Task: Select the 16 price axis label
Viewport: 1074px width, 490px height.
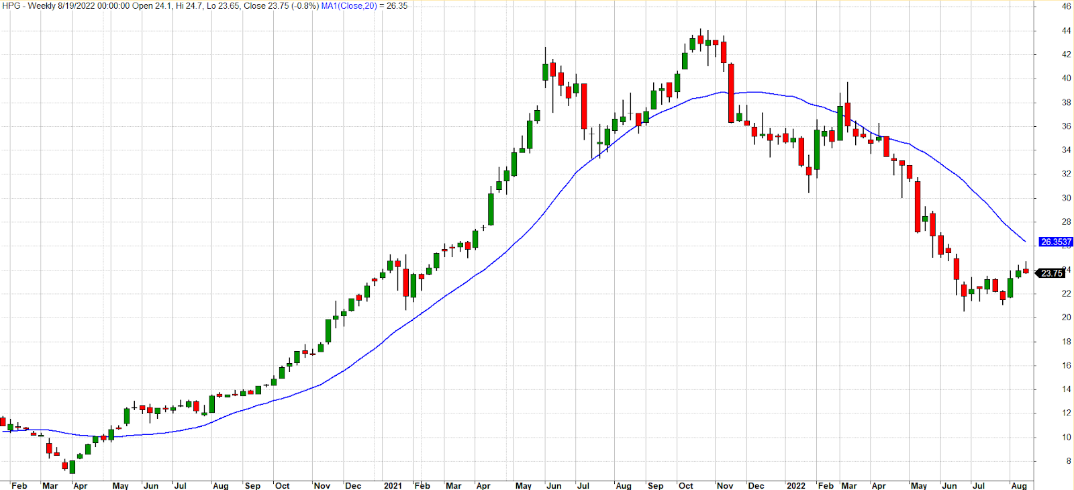Action: (1067, 366)
